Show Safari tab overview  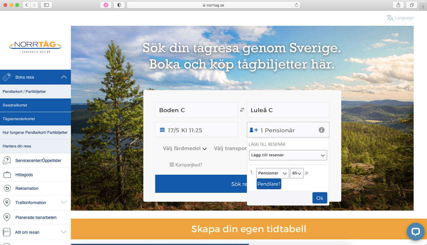(412, 5)
